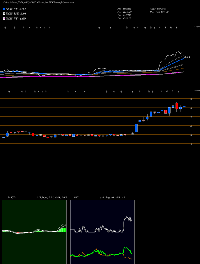Screen dimensions: 200x264
Task: Click the thick blue EMA line end near 4.41
Action: point(184,58)
